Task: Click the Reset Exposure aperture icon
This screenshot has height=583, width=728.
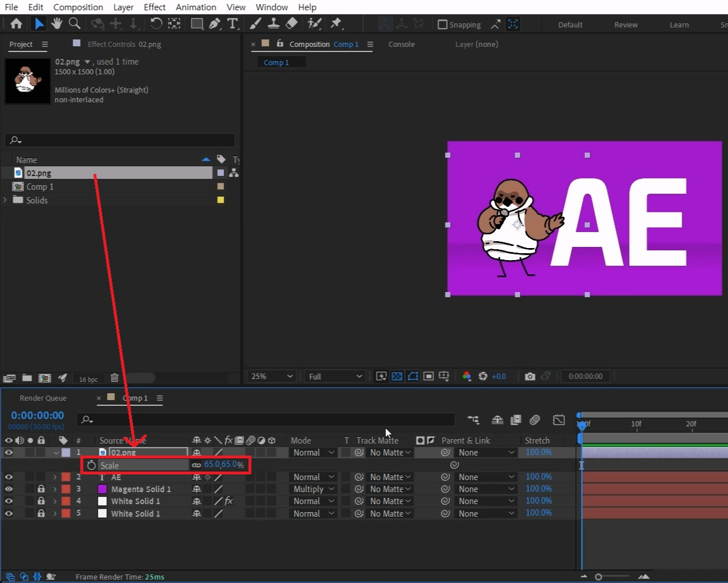Action: pyautogui.click(x=483, y=376)
